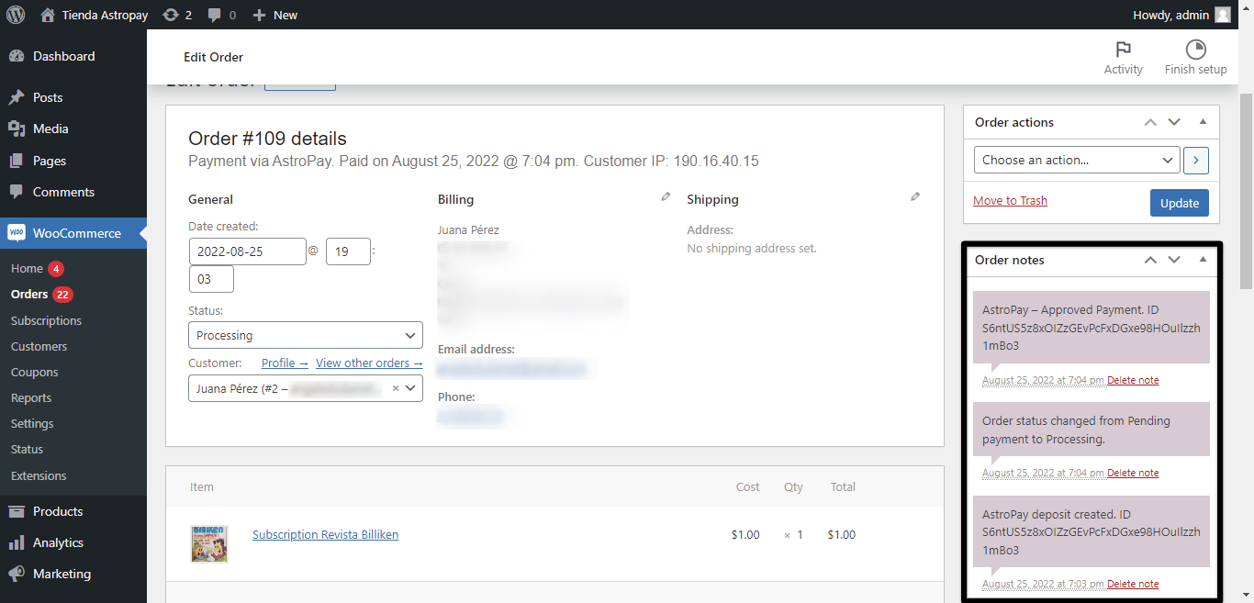Move Order notes panel down
The height and width of the screenshot is (603, 1254).
[x=1174, y=260]
